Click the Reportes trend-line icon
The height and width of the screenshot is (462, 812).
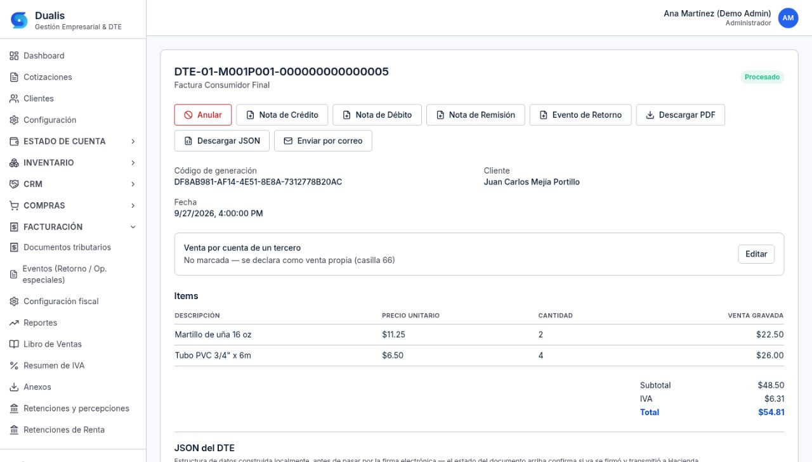click(14, 323)
